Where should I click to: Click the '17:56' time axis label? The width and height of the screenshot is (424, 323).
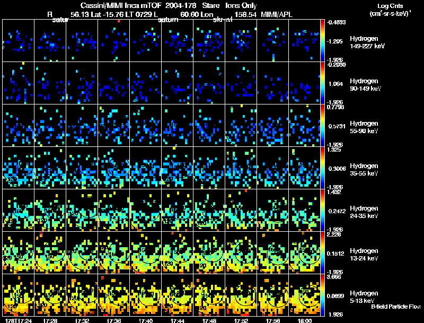[273, 321]
